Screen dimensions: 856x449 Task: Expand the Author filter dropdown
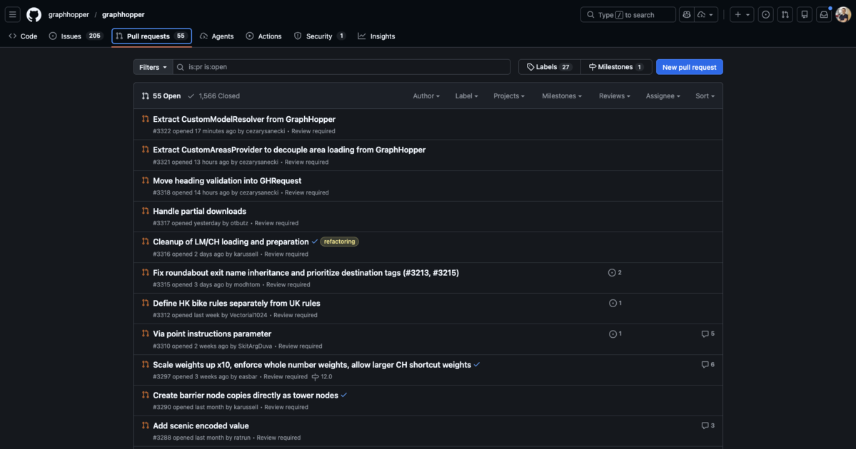tap(426, 96)
